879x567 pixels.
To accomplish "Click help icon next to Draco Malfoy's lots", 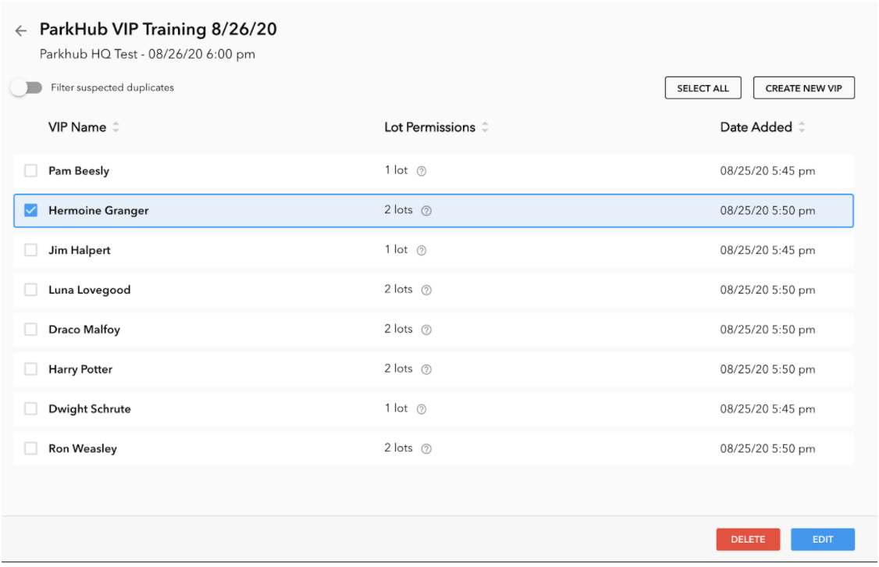I will [426, 330].
